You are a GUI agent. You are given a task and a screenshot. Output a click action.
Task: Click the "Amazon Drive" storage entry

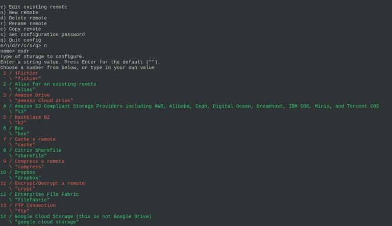click(x=32, y=95)
